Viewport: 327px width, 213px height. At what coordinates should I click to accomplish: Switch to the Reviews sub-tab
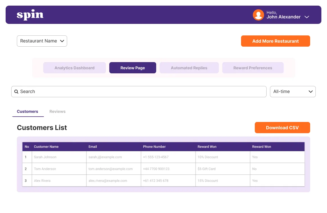[x=57, y=111]
